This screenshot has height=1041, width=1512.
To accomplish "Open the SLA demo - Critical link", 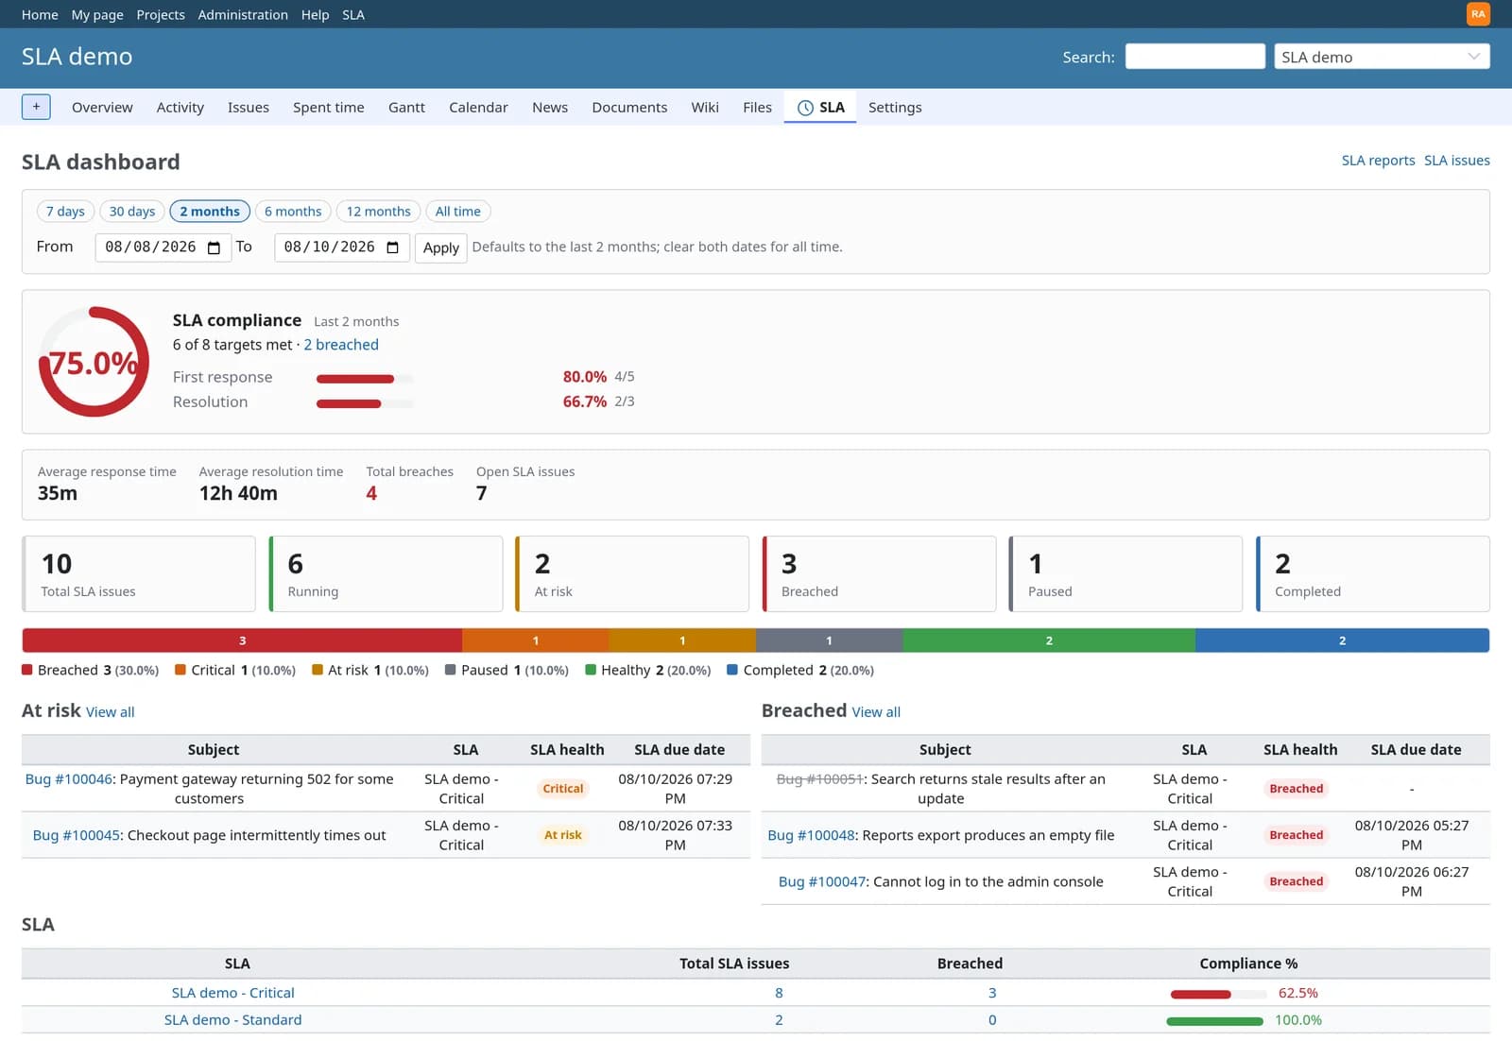I will (233, 993).
